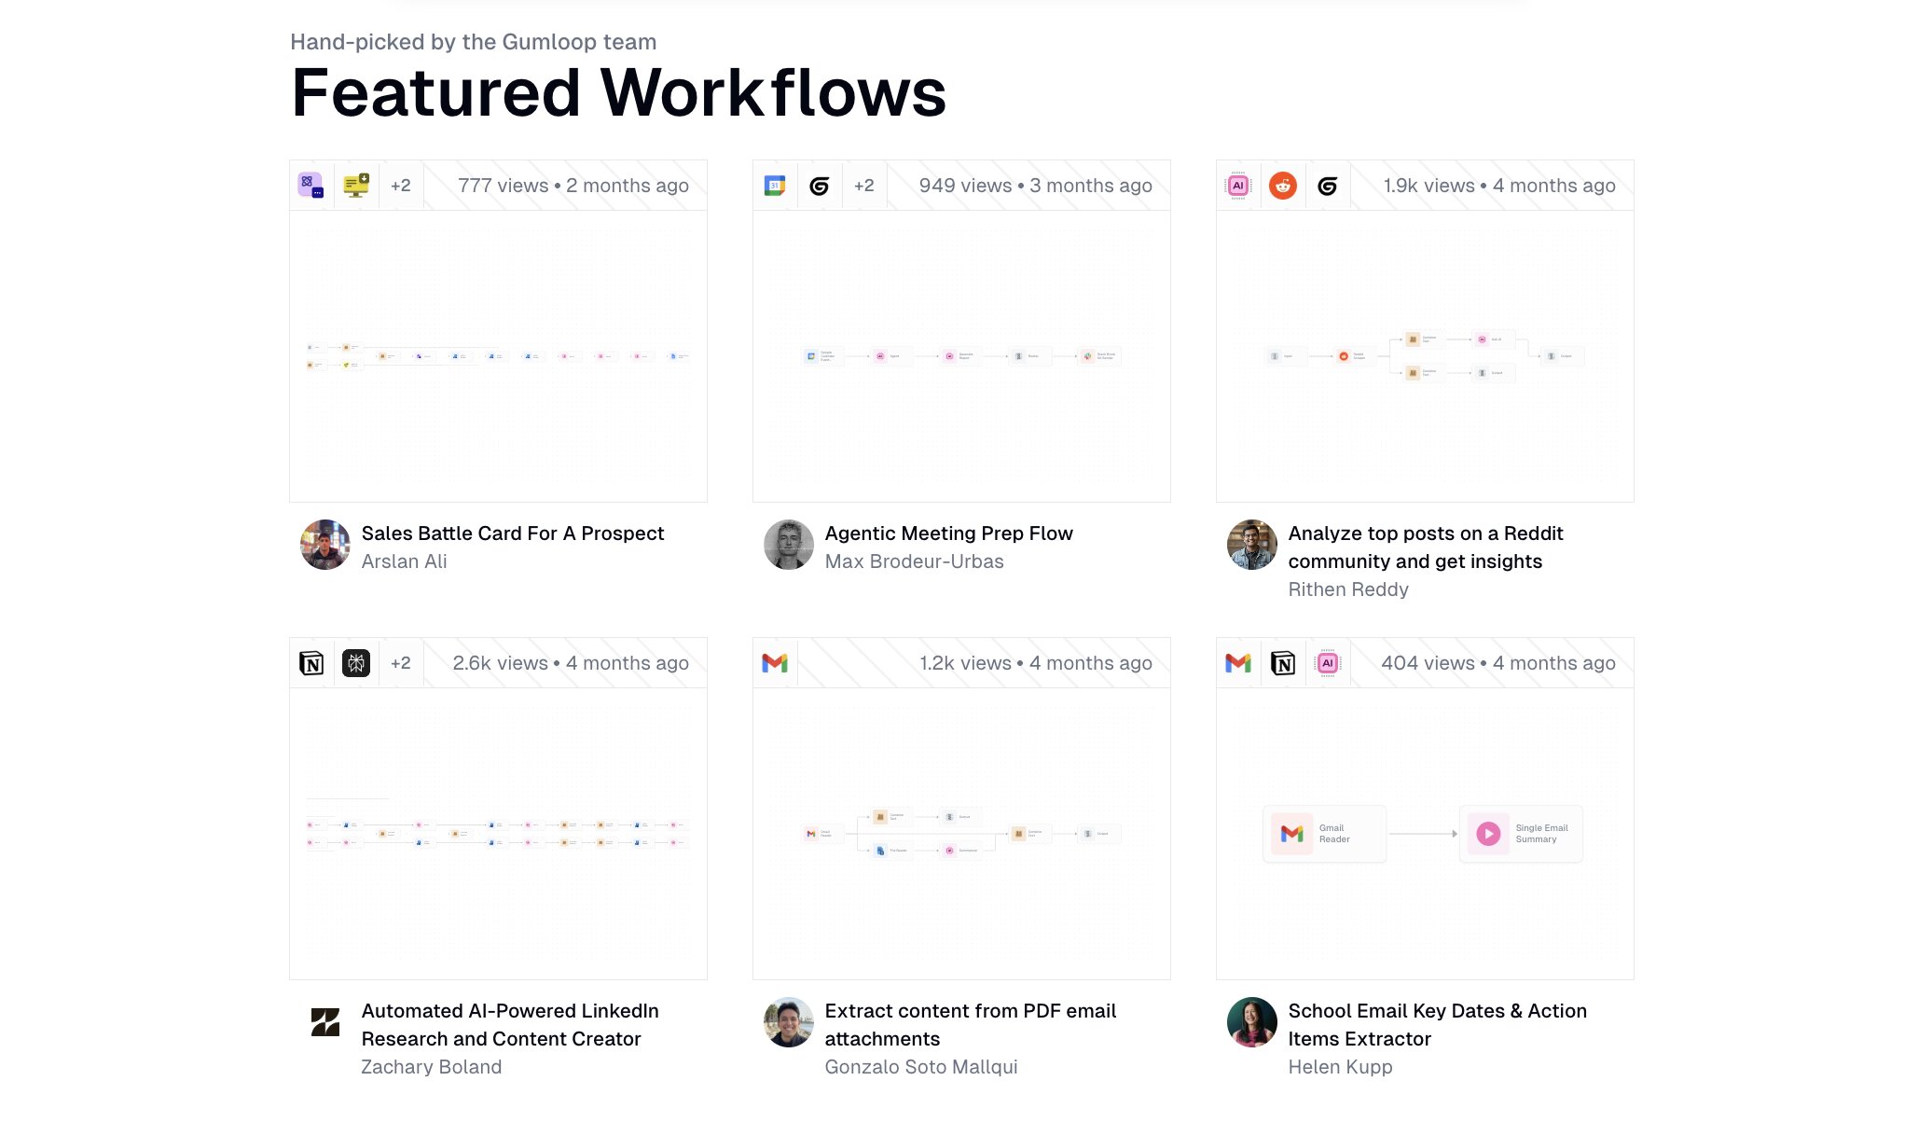Screen dimensions: 1932x1136
Task: Expand the +2 badge on Agentic Meeting Prep Flow
Action: tap(864, 185)
